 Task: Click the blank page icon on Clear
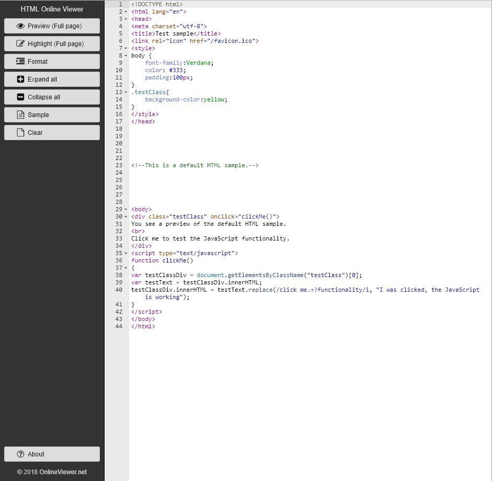coord(20,132)
